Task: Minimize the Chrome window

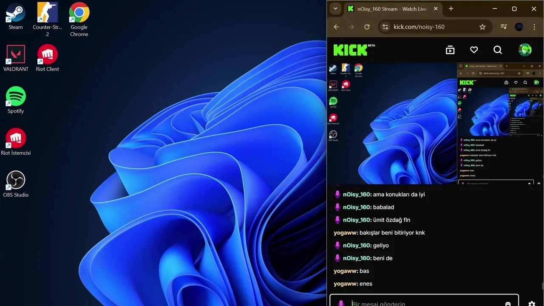Action: point(495,8)
